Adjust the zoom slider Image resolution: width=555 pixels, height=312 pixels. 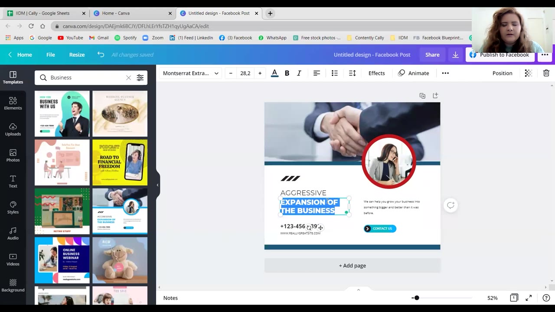(417, 298)
